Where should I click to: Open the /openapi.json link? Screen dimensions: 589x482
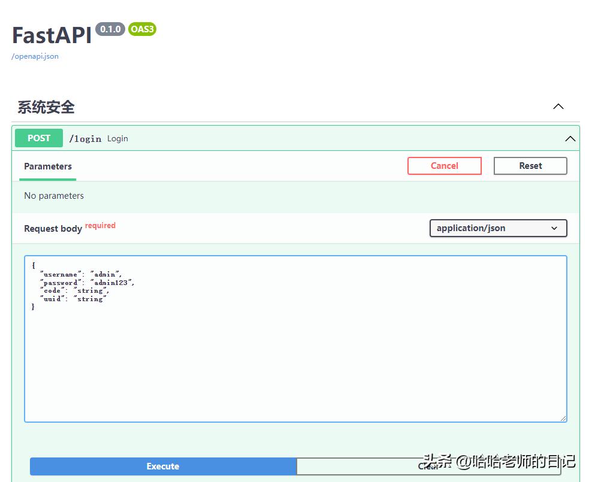[x=35, y=56]
